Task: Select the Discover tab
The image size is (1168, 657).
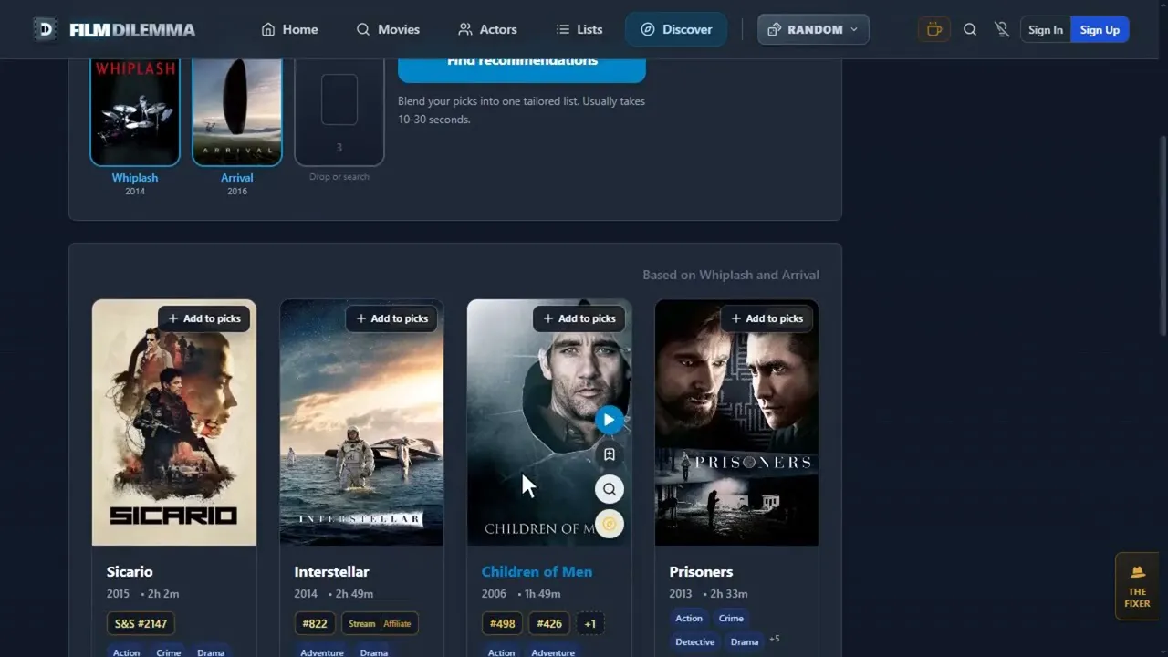Action: click(676, 29)
